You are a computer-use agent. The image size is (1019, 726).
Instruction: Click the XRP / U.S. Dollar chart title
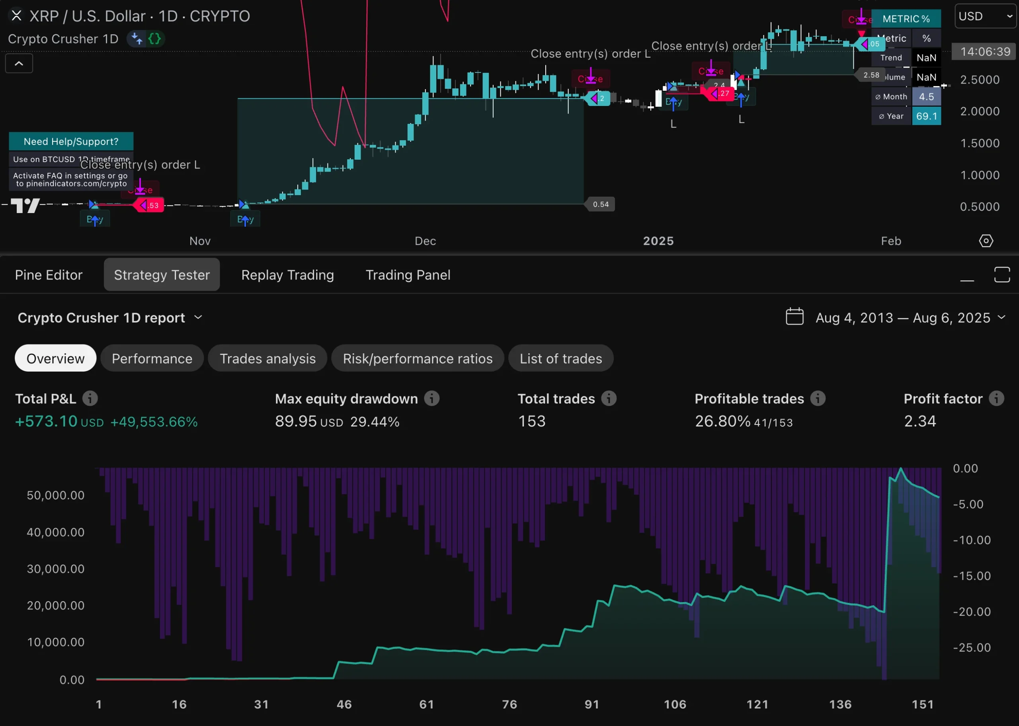pyautogui.click(x=139, y=17)
